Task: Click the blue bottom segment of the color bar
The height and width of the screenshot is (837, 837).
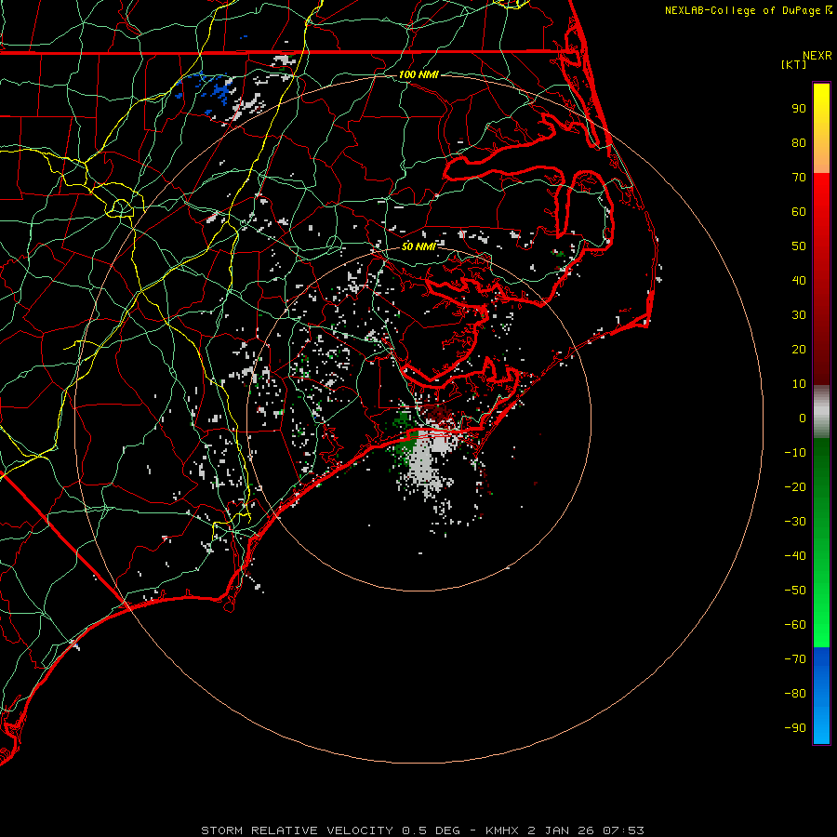Action: pyautogui.click(x=821, y=696)
